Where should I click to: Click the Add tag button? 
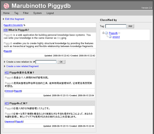(130, 26)
